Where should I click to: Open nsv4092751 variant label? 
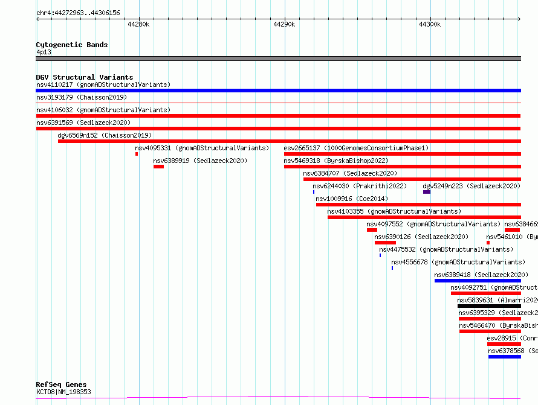tap(494, 287)
